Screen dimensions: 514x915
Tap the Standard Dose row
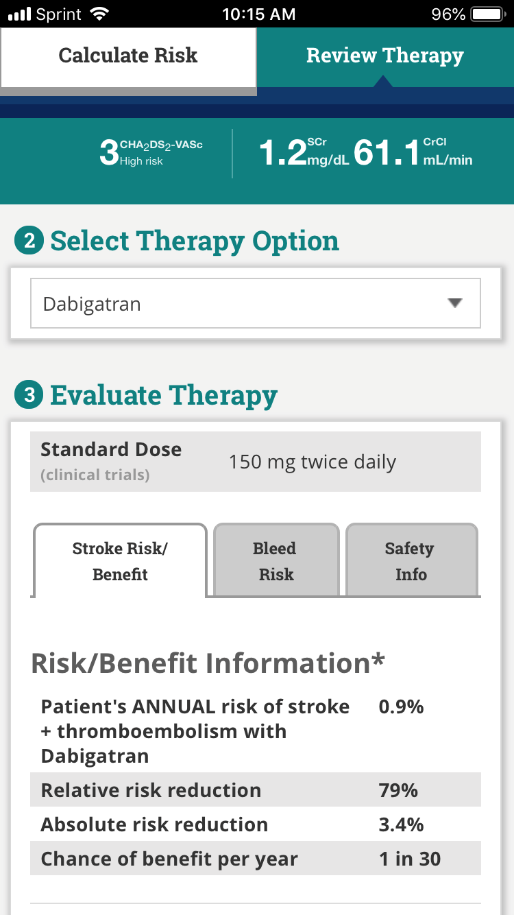pos(255,462)
